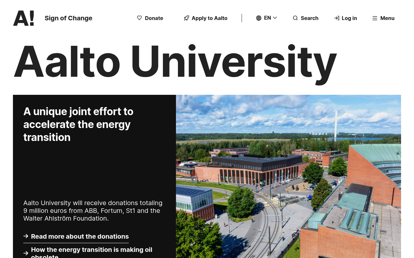Image resolution: width=414 pixels, height=258 pixels.
Task: Click the Sign of Change text
Action: point(69,18)
